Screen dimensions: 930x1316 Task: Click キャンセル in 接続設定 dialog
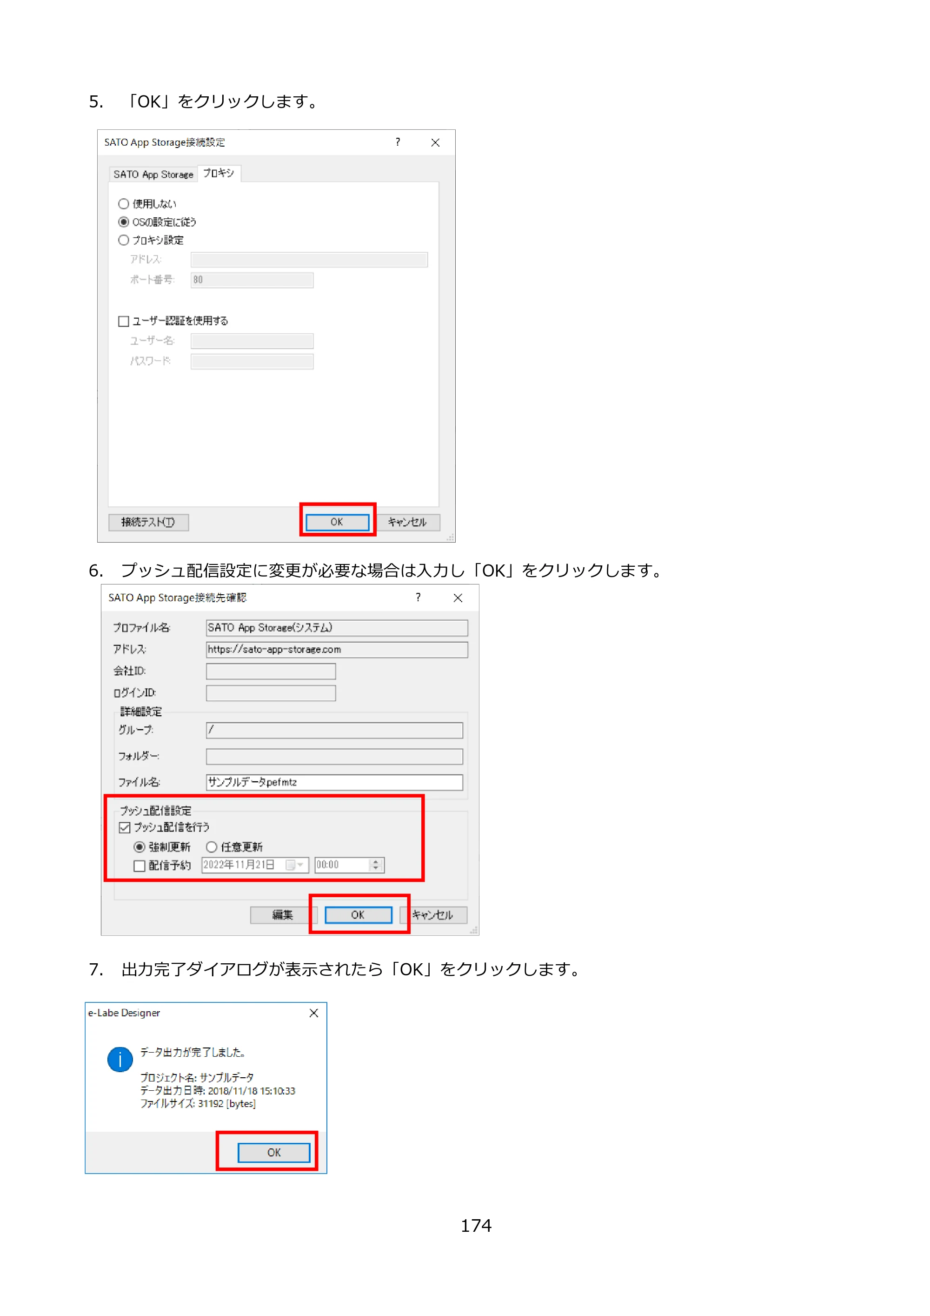pyautogui.click(x=407, y=522)
